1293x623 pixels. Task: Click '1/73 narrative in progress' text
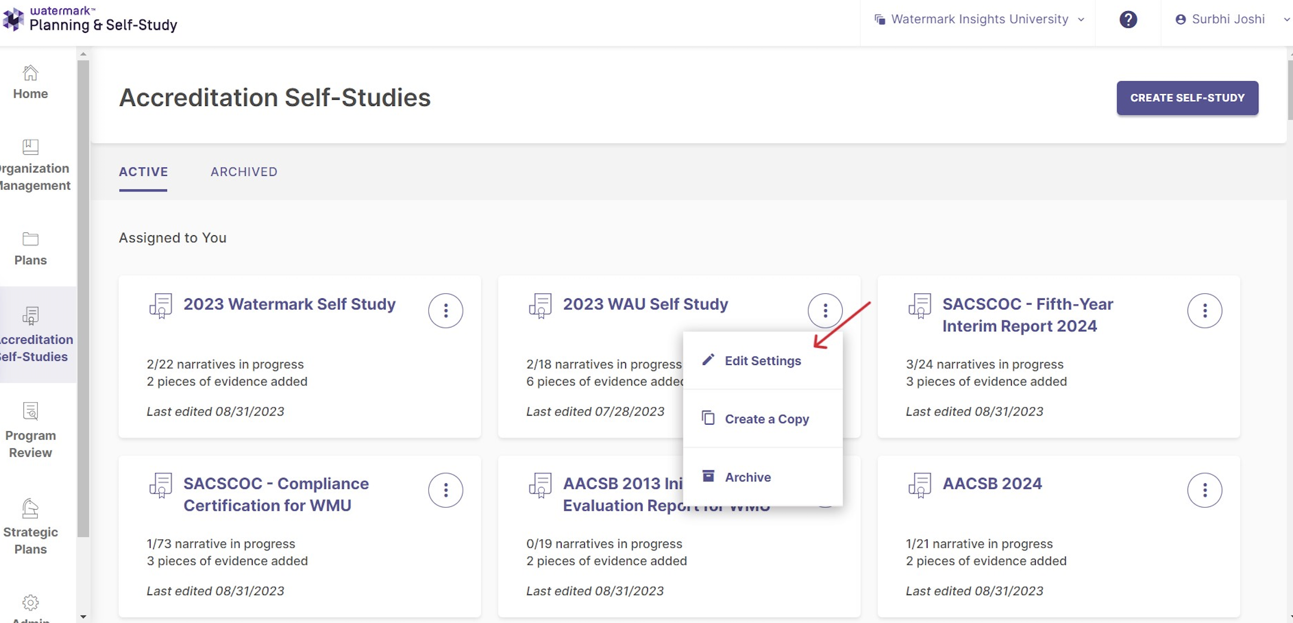pyautogui.click(x=221, y=544)
